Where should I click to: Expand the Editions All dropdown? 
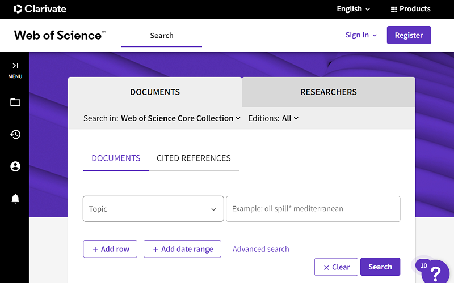[290, 118]
